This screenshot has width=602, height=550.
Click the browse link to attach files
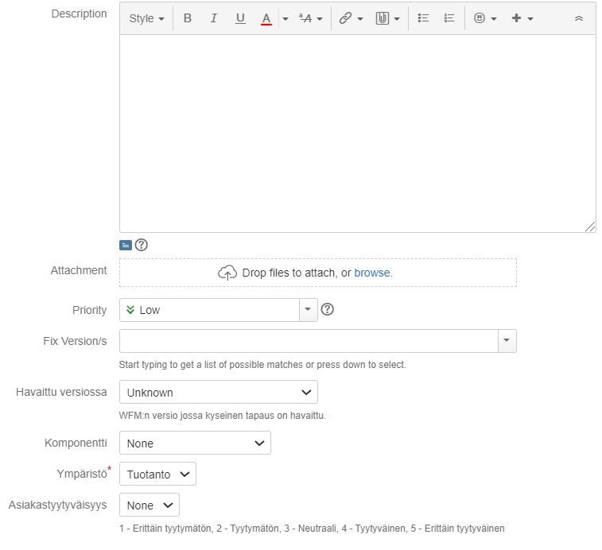pyautogui.click(x=371, y=273)
